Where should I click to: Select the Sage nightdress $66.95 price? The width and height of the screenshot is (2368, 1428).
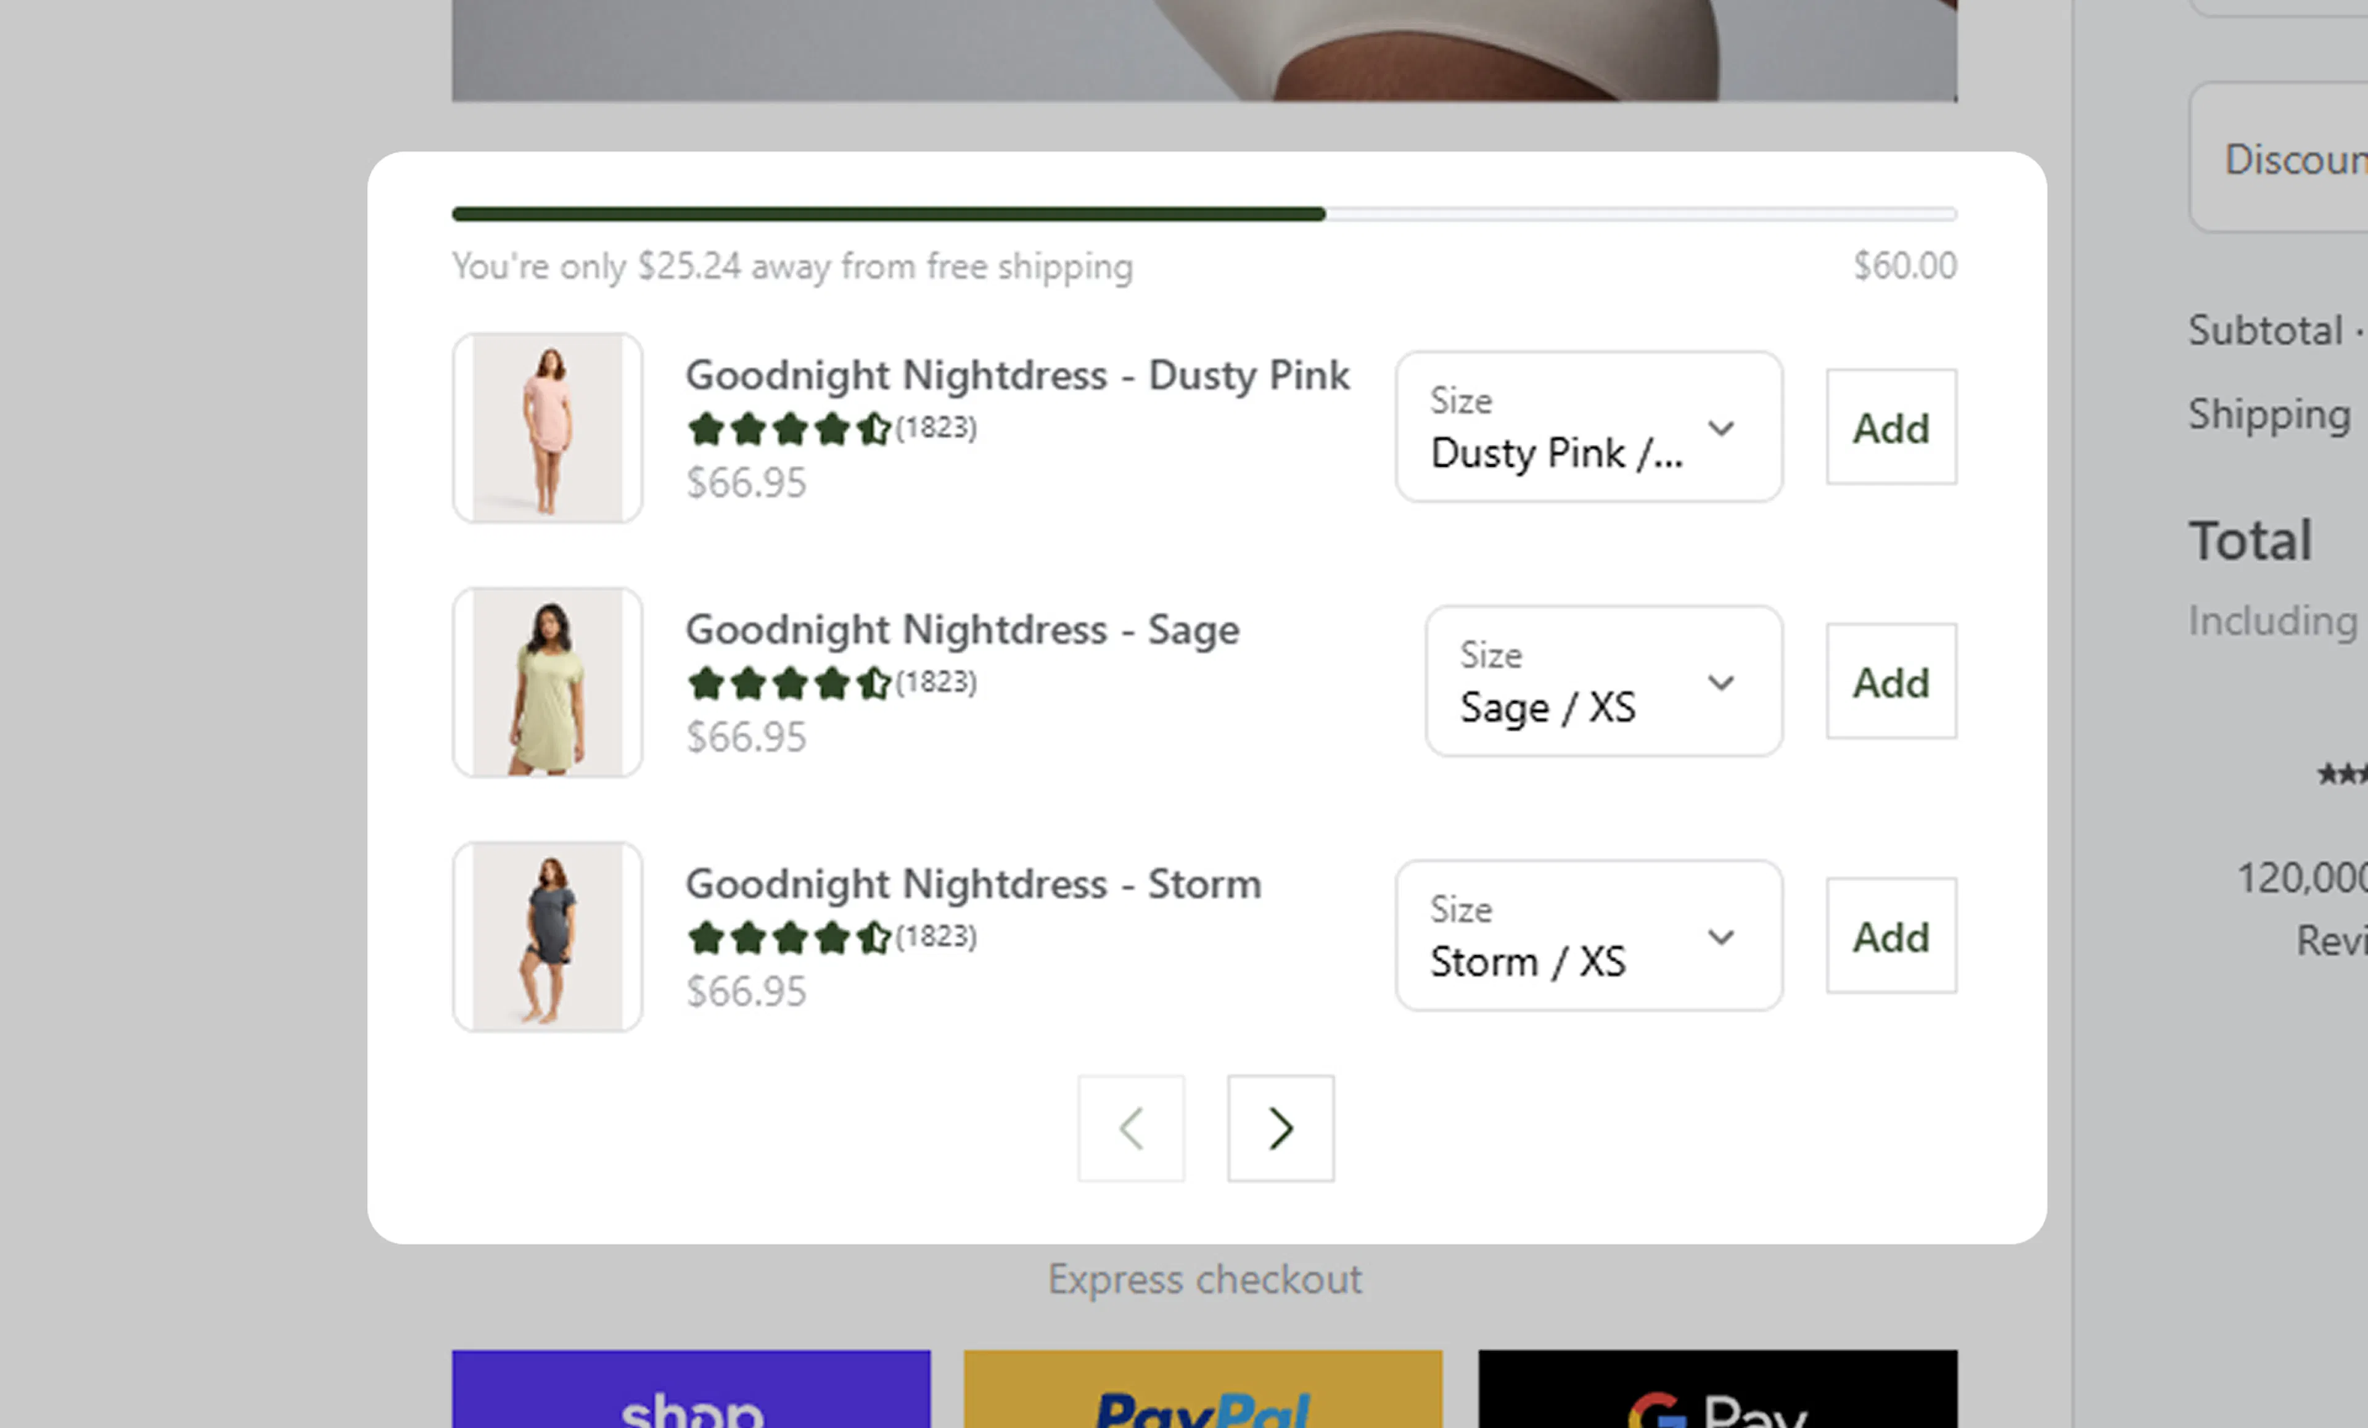pyautogui.click(x=746, y=737)
